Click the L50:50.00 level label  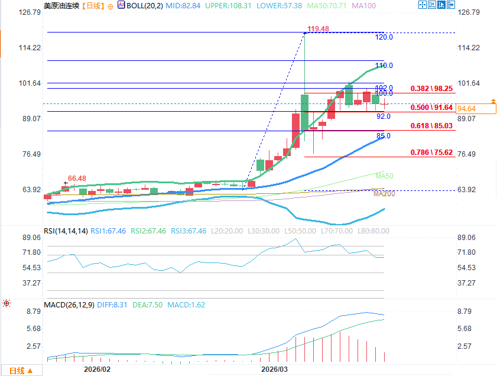pos(300,231)
